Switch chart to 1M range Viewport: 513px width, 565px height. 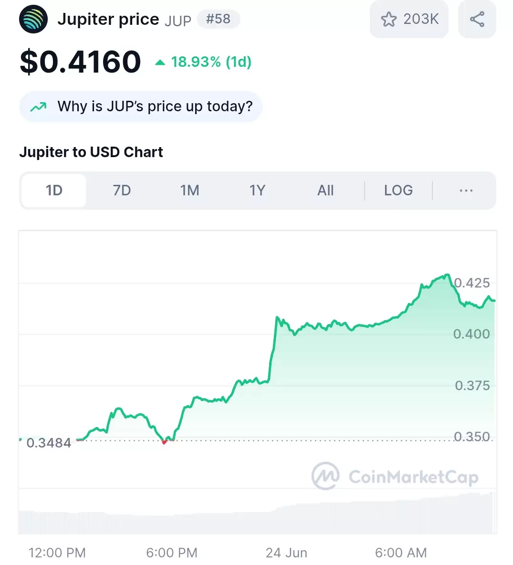(190, 190)
